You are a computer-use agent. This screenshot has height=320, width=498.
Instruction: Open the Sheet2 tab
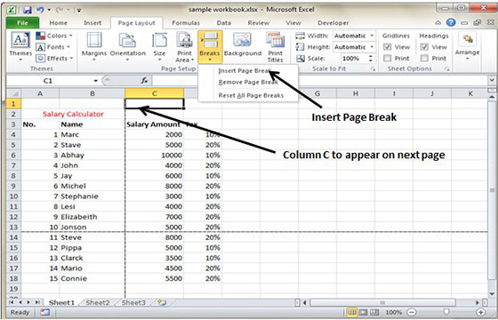click(98, 302)
